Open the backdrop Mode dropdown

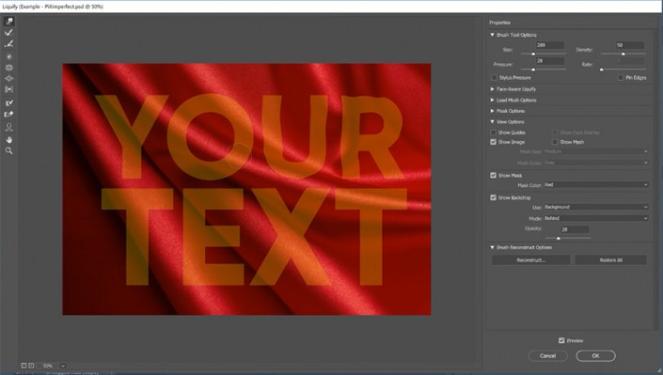coord(596,218)
